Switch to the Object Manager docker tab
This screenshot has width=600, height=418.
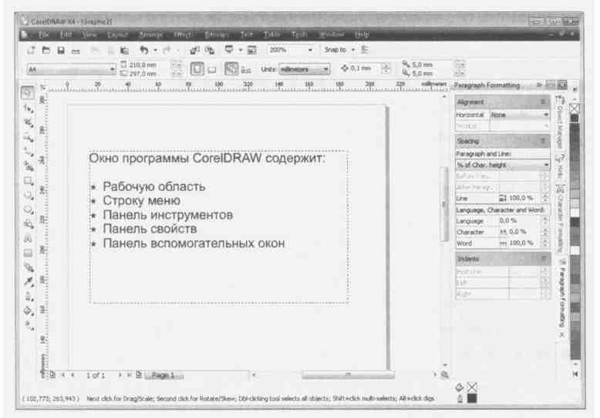tap(559, 122)
